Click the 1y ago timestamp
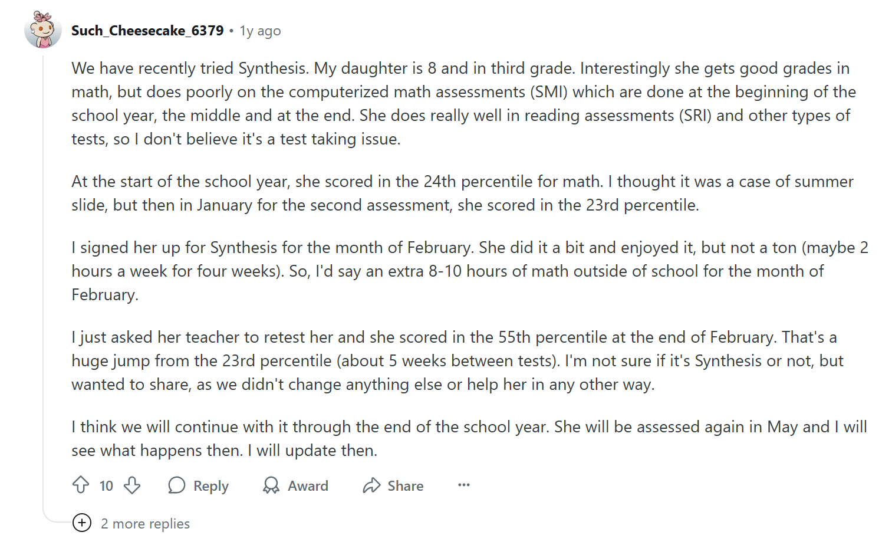Screen dimensions: 892x545 tap(259, 30)
